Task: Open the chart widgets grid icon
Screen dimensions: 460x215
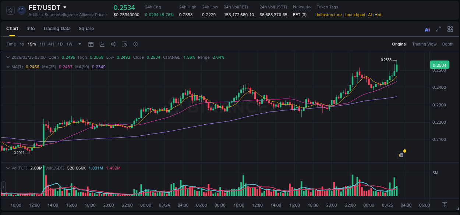Action: pyautogui.click(x=450, y=29)
